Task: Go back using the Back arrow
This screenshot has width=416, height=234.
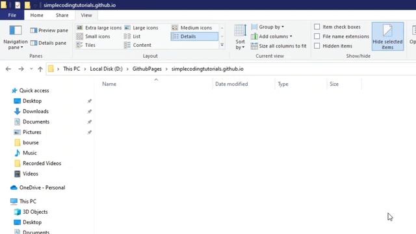Action: point(8,69)
